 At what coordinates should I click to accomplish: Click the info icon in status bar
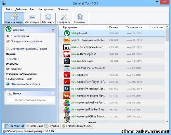click(4, 131)
